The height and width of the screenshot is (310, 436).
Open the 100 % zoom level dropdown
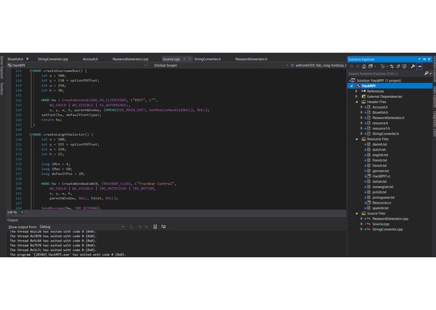22,212
